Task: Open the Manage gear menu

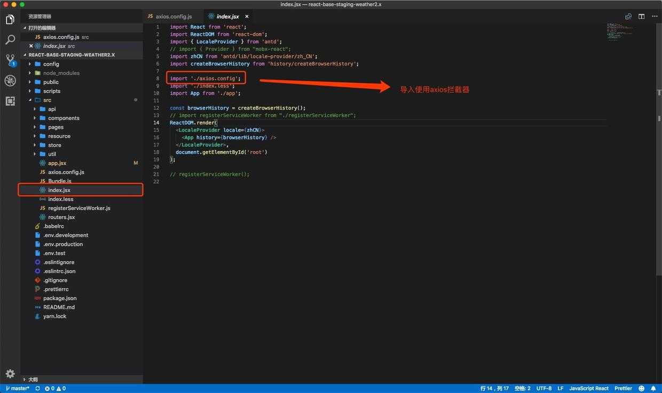Action: [10, 374]
